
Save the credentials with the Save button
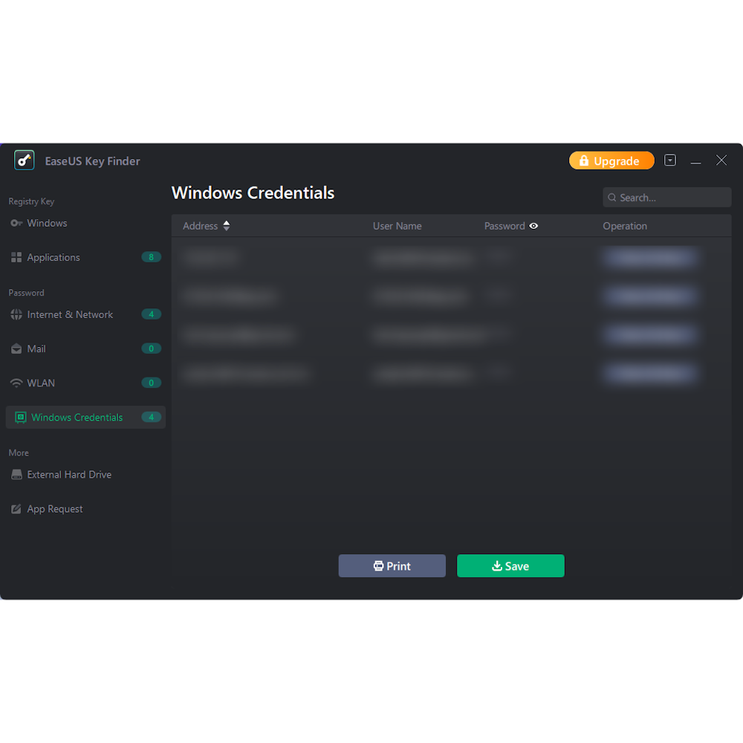point(510,565)
